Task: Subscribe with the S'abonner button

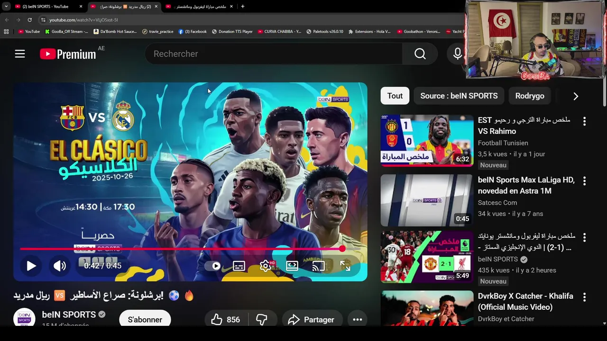Action: 145,320
